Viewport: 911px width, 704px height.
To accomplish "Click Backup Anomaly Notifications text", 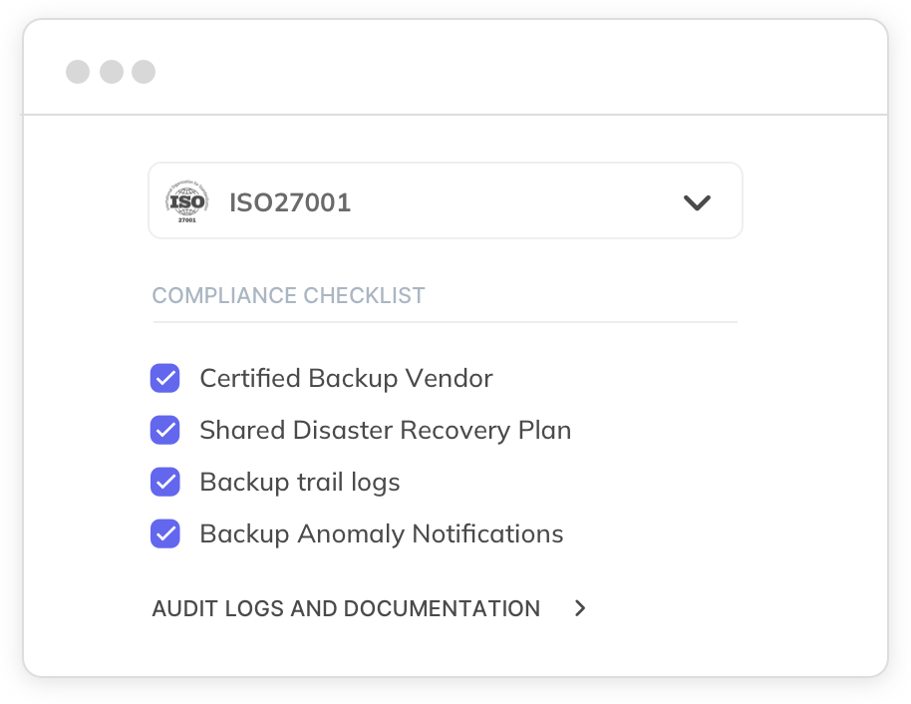I will pos(381,534).
